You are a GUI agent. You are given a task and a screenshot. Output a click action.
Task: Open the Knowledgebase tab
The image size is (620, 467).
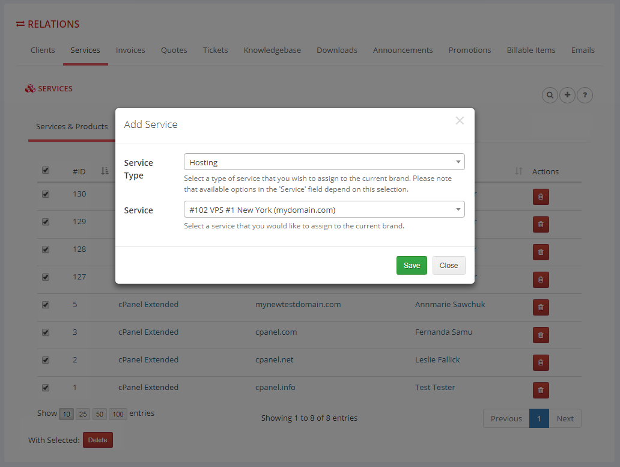pyautogui.click(x=272, y=50)
